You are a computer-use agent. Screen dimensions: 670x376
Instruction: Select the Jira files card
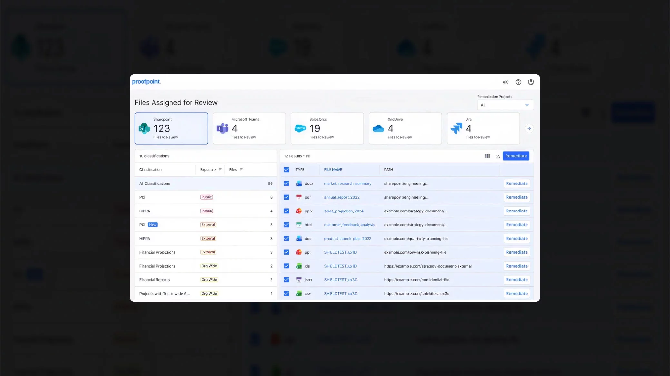483,128
